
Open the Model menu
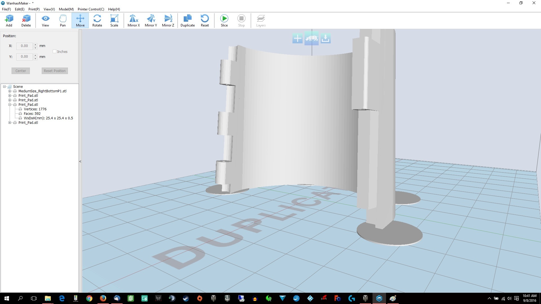pos(66,9)
